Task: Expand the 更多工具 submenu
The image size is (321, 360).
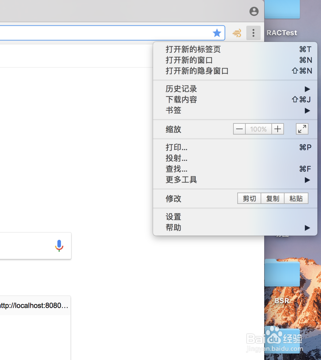Action: (x=235, y=180)
